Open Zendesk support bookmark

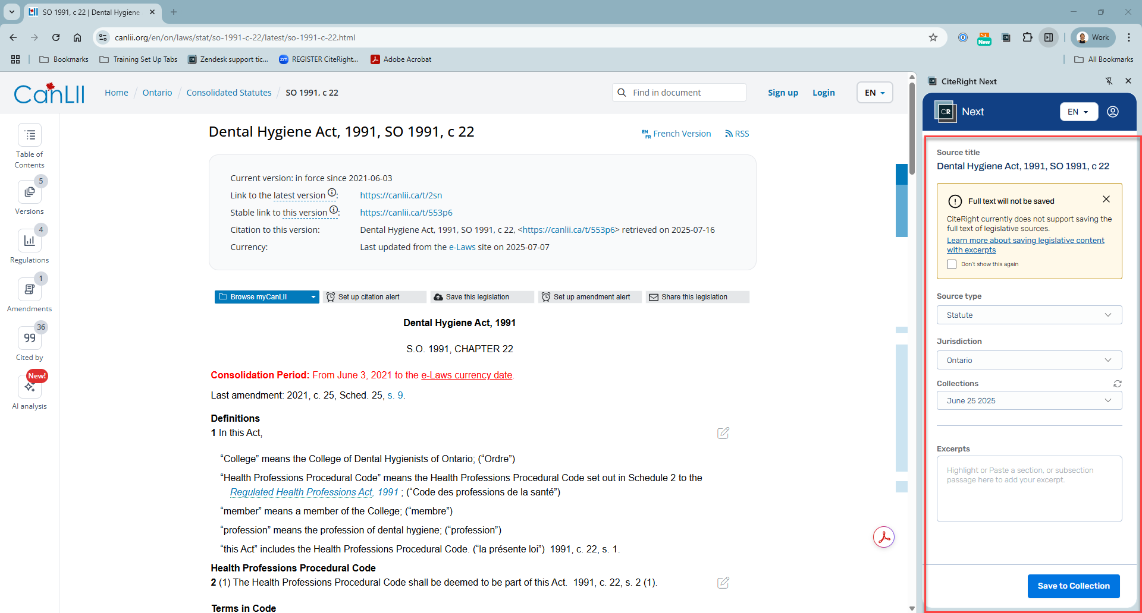coord(228,59)
